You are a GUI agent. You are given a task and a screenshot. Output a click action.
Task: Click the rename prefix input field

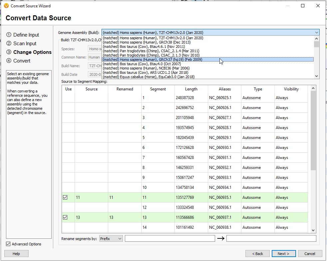[169, 238]
